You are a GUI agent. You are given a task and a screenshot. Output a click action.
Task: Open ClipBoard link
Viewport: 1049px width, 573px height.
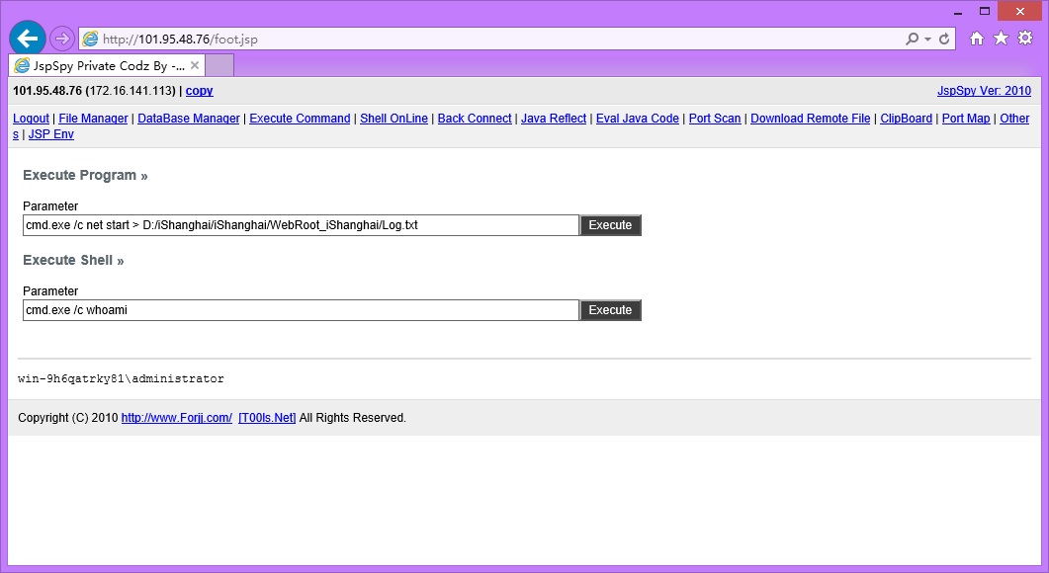pyautogui.click(x=906, y=119)
